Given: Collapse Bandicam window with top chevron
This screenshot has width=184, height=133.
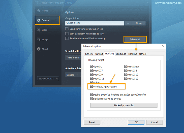Looking at the screenshot, I should pos(148,3).
